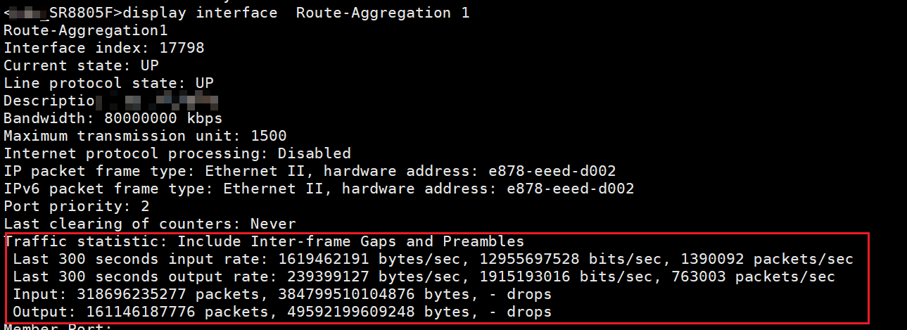Click the Maximum transmission unit value 1500

(268, 136)
